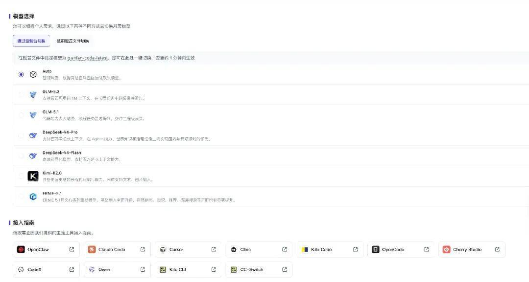Click the CC-Switch logo icon
This screenshot has width=529, height=282.
click(x=234, y=269)
